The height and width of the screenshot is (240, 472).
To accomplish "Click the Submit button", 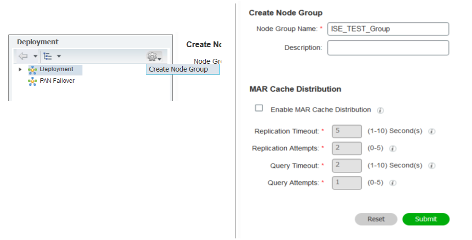I will 426,219.
